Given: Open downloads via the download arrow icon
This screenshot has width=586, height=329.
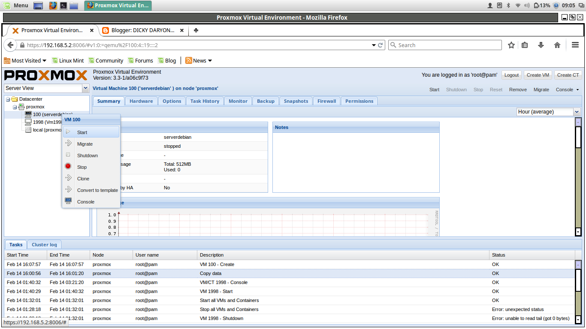Looking at the screenshot, I should click(x=541, y=45).
